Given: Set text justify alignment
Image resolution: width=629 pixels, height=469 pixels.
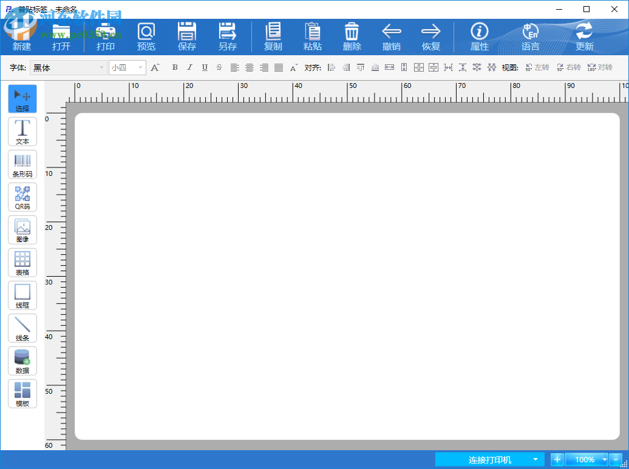Looking at the screenshot, I should pos(279,67).
